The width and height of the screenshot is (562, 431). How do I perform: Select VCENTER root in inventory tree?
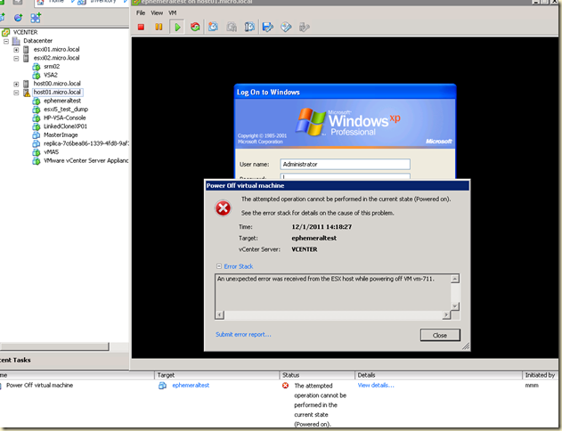25,32
